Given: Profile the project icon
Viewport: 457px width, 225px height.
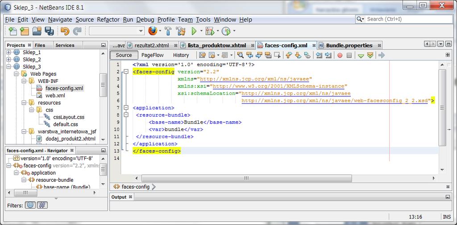Looking at the screenshot, I should 226,31.
